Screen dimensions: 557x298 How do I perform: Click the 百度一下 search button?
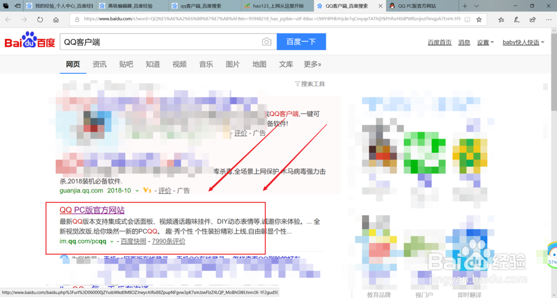pyautogui.click(x=301, y=42)
